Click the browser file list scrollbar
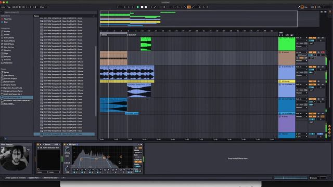333x187 pixels. 96,81
